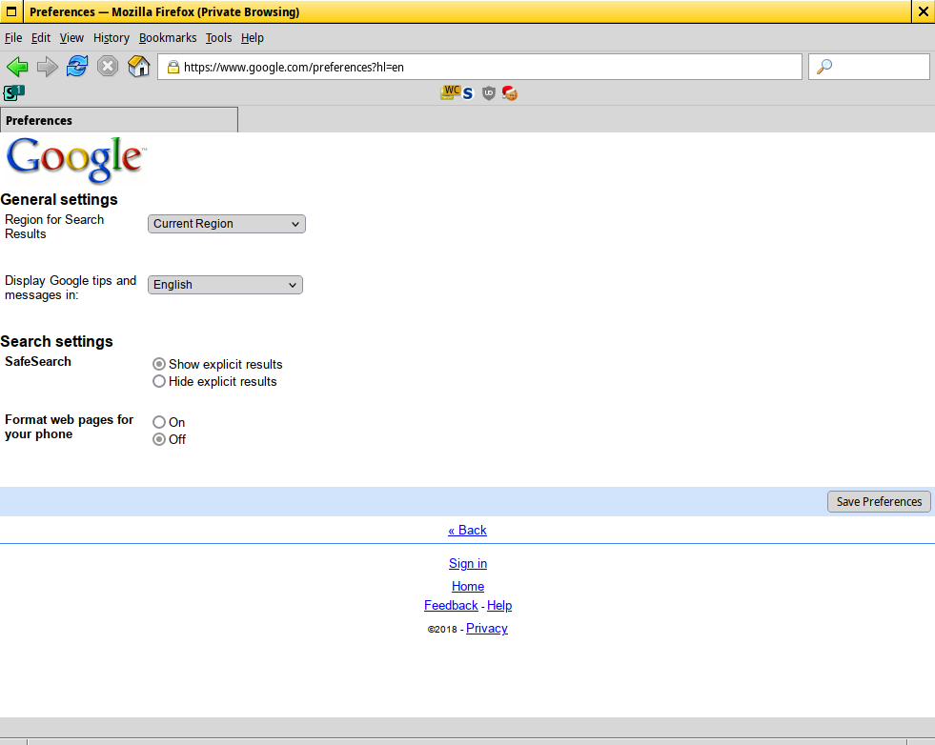
Task: Turn On format web pages for phone
Action: click(158, 422)
